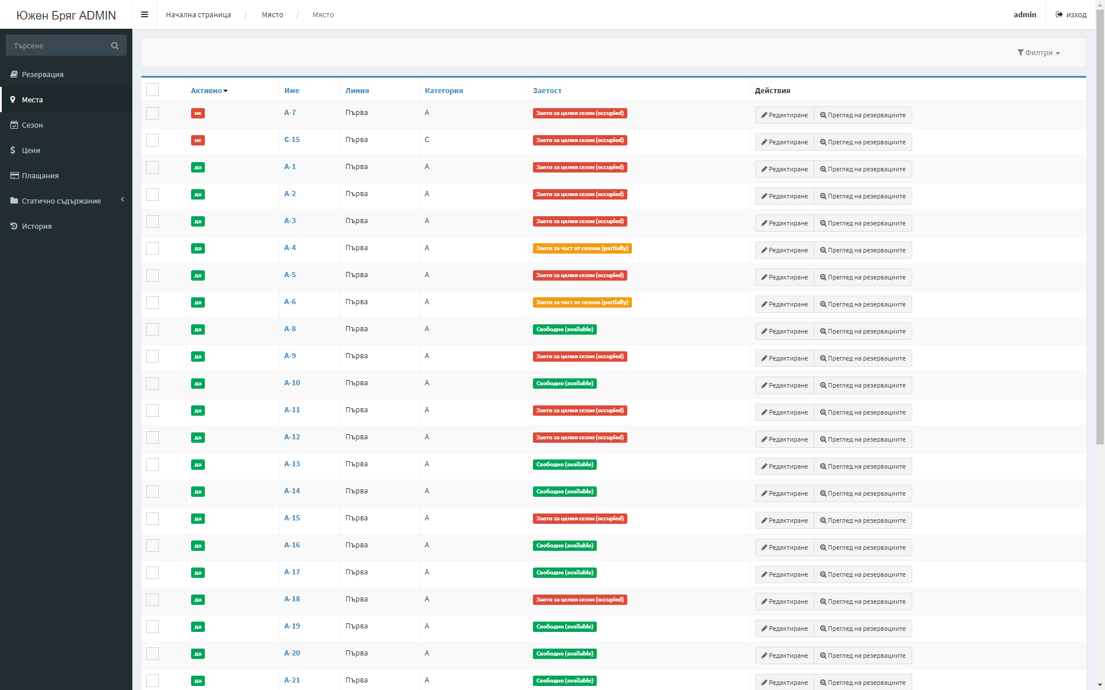
Task: Click the hamburger menu toggle icon
Action: tap(144, 15)
